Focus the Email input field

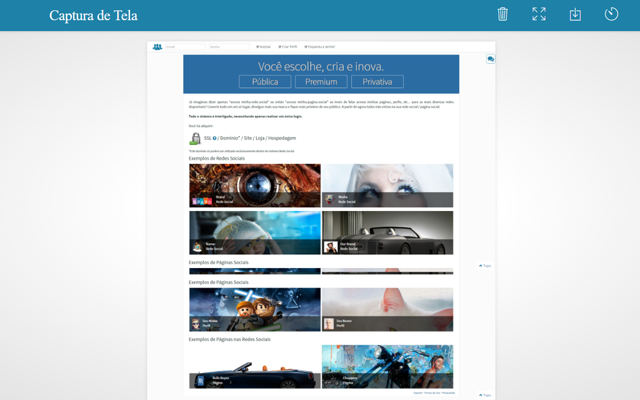pyautogui.click(x=185, y=47)
